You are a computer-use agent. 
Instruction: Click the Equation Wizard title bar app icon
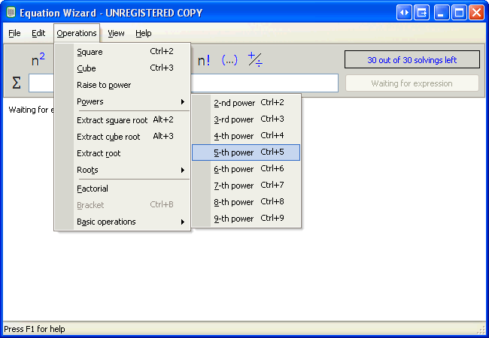point(11,13)
